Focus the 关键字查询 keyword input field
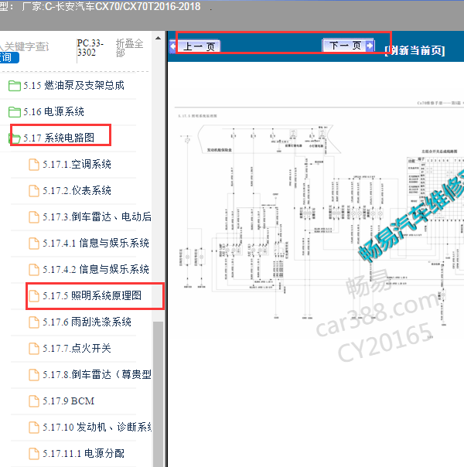Viewport: 464px width, 467px height. click(26, 46)
